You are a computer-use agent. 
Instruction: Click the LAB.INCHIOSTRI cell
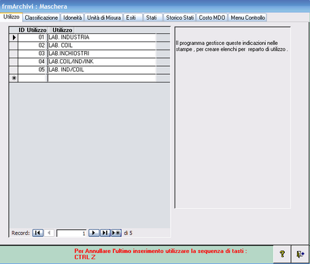102,54
